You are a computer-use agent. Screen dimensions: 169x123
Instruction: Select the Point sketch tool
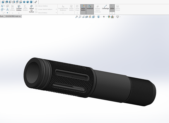click(7, 13)
